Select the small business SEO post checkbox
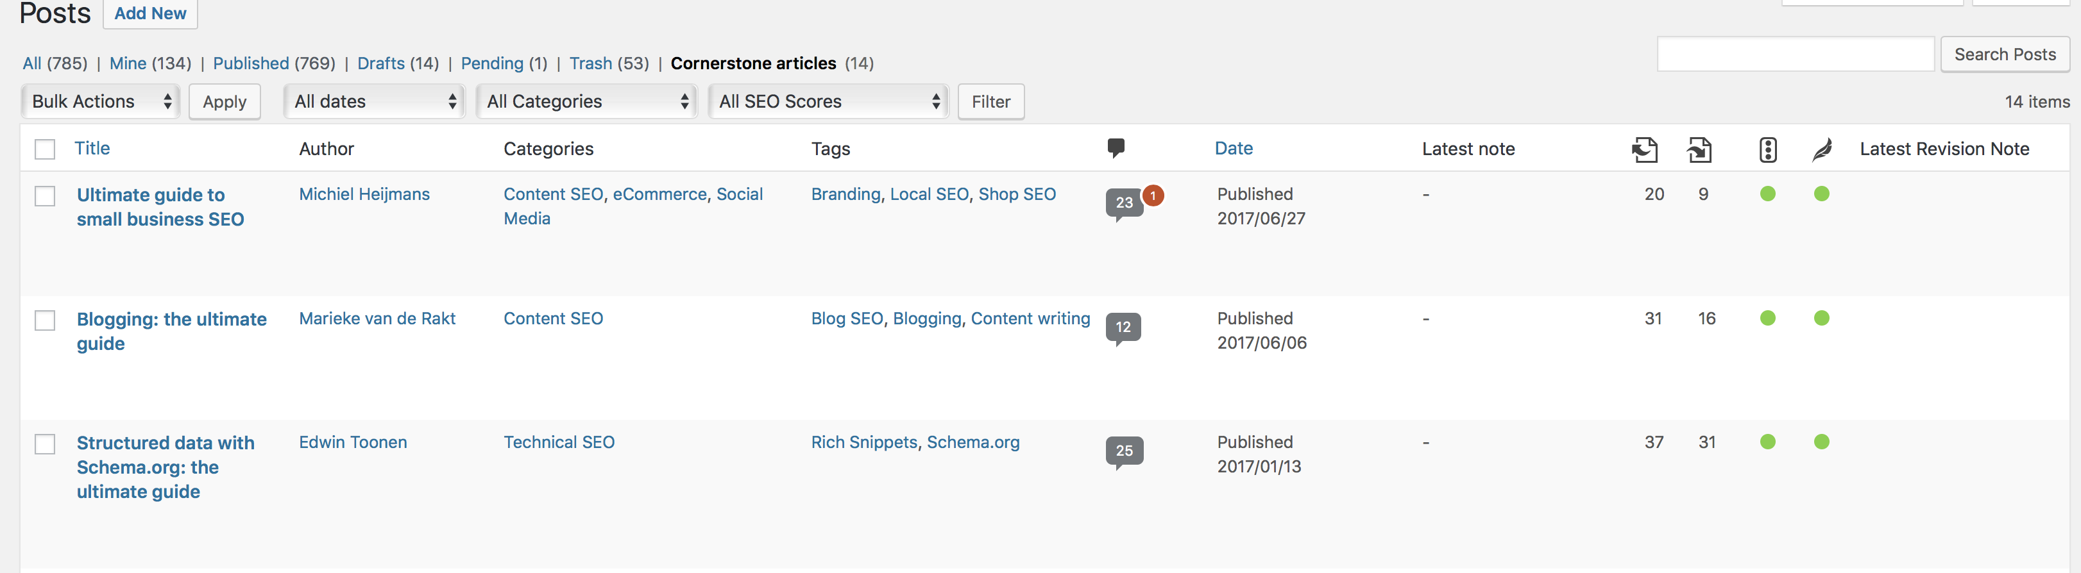 coord(46,196)
